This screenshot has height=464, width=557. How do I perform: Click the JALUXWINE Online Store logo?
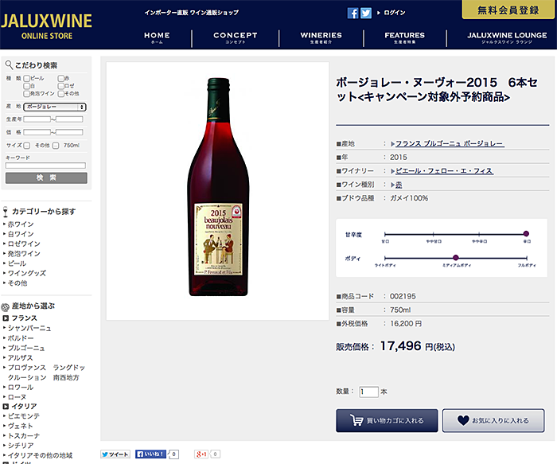[x=46, y=26]
